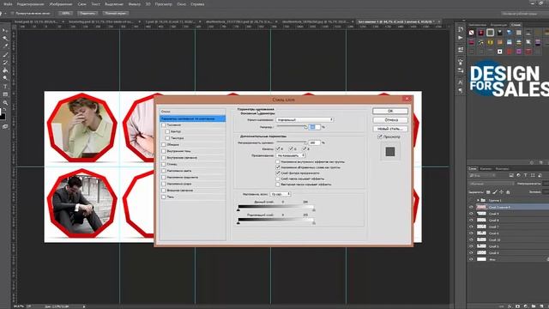The image size is (549, 309).
Task: Open the Paragraph panel icon
Action: [x=461, y=90]
